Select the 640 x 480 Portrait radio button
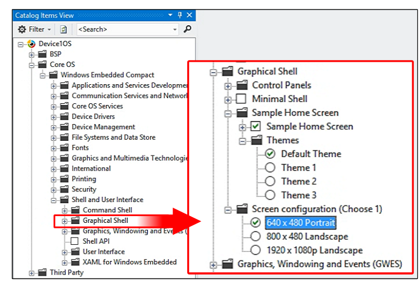The width and height of the screenshot is (419, 293). 256,222
